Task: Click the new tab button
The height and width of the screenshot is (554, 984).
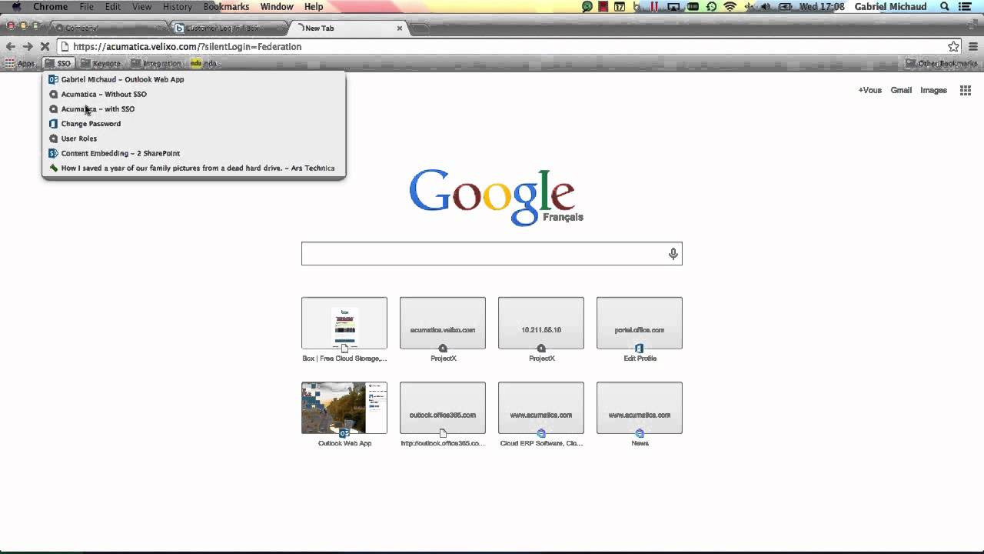Action: [421, 29]
